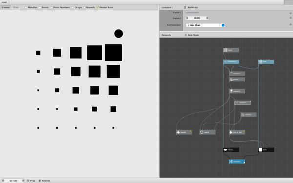Rewind the animation
The image size is (293, 183).
[44, 181]
